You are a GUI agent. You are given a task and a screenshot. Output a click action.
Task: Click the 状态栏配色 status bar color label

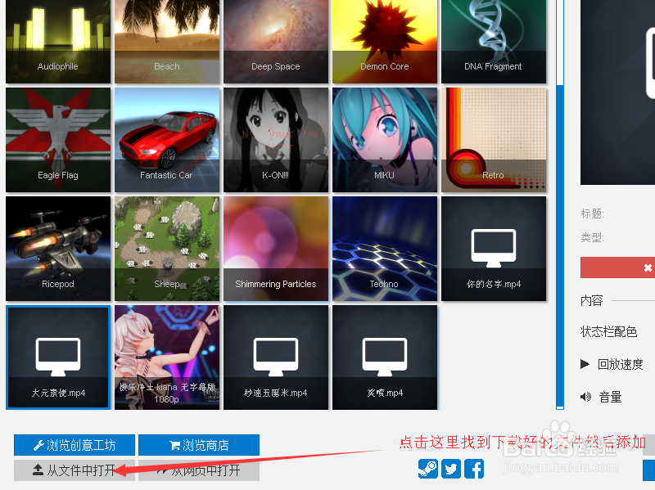coord(608,332)
